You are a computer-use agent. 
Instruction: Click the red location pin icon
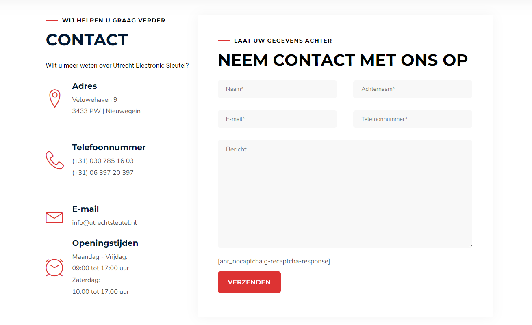point(55,99)
